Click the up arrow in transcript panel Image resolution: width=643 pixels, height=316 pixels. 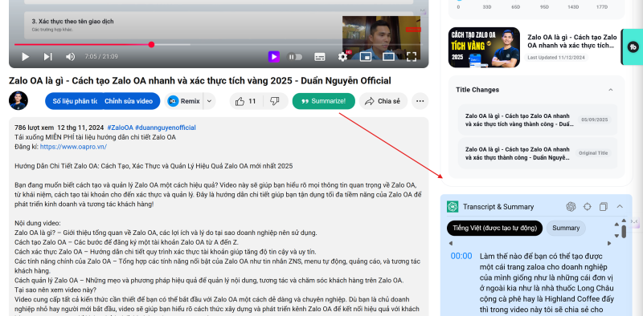(x=616, y=225)
